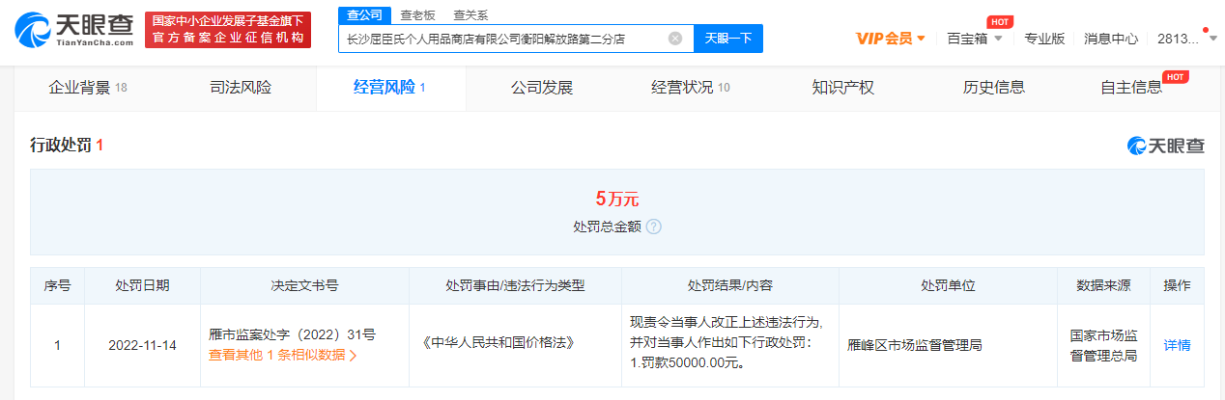The width and height of the screenshot is (1225, 400).
Task: Switch to the 查老板 search tab
Action: tap(417, 14)
